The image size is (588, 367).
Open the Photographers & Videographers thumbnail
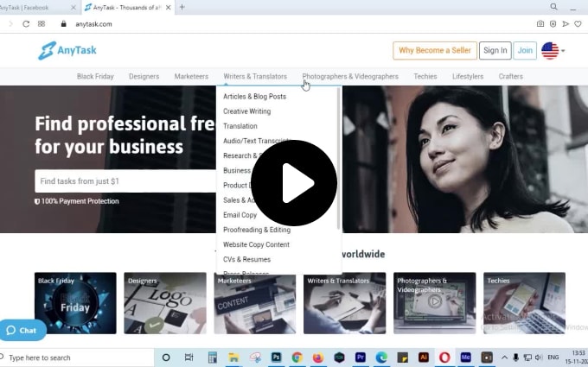tap(435, 303)
